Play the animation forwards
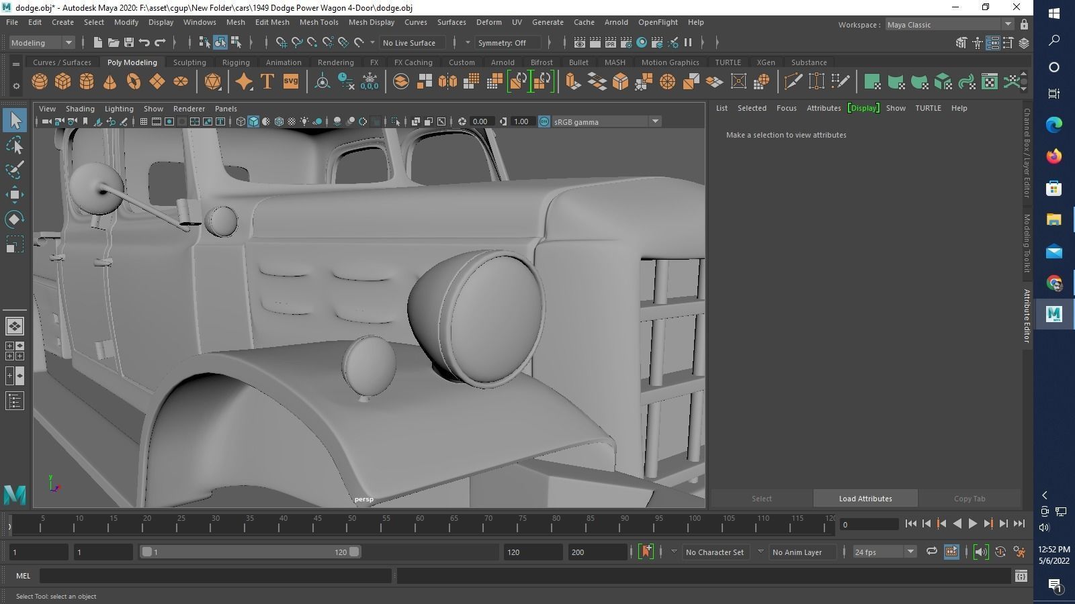1075x604 pixels. click(972, 523)
